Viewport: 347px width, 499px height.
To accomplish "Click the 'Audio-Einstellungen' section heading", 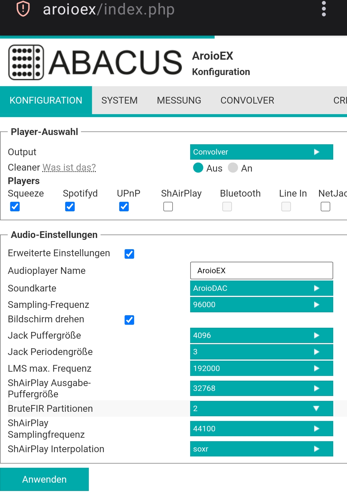I will (x=54, y=235).
